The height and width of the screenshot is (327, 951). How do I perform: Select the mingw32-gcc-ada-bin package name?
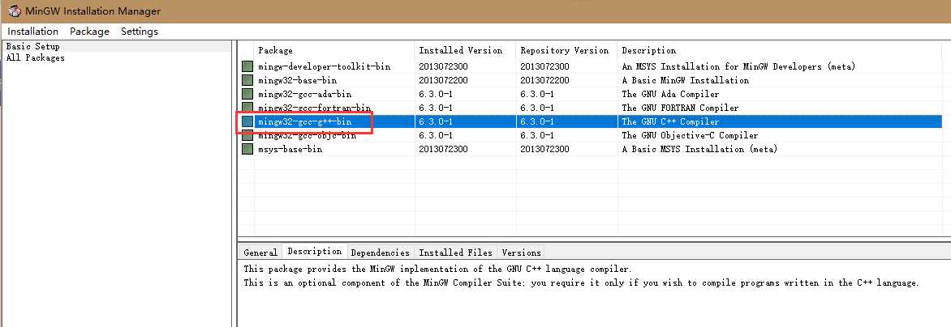click(304, 94)
